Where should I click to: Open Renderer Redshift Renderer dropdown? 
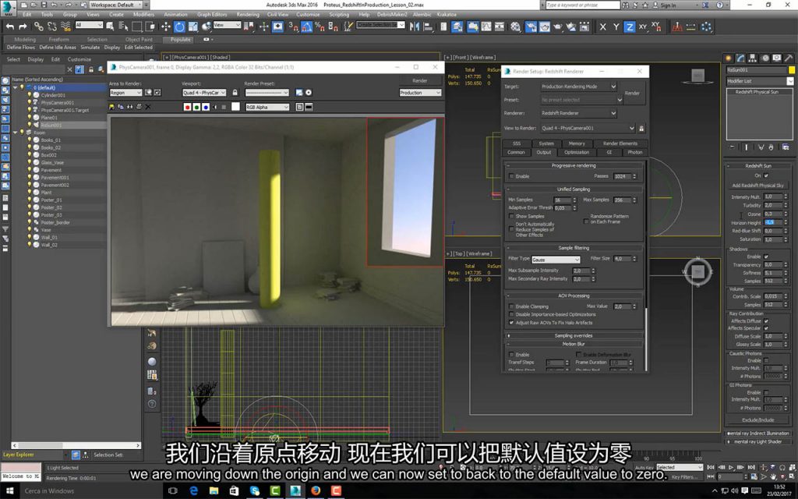point(578,113)
